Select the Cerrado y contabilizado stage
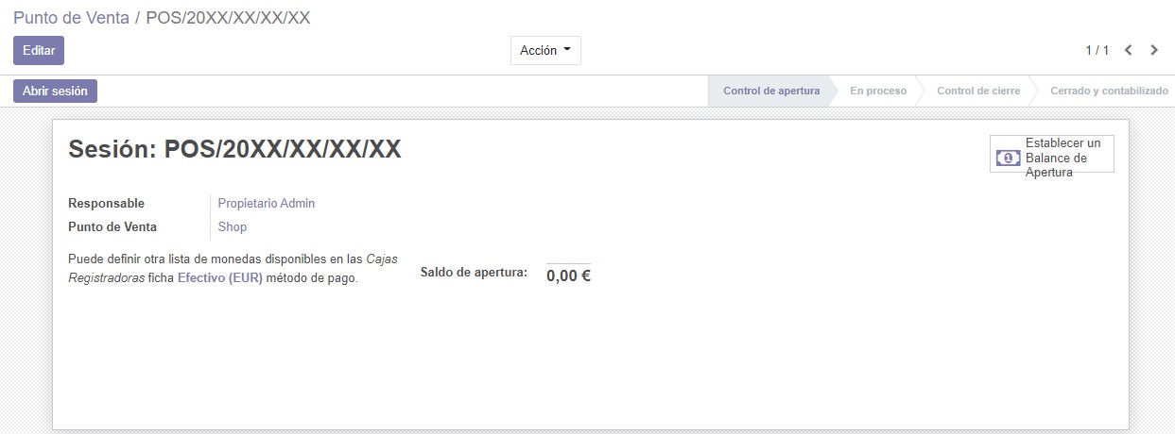 click(1110, 92)
